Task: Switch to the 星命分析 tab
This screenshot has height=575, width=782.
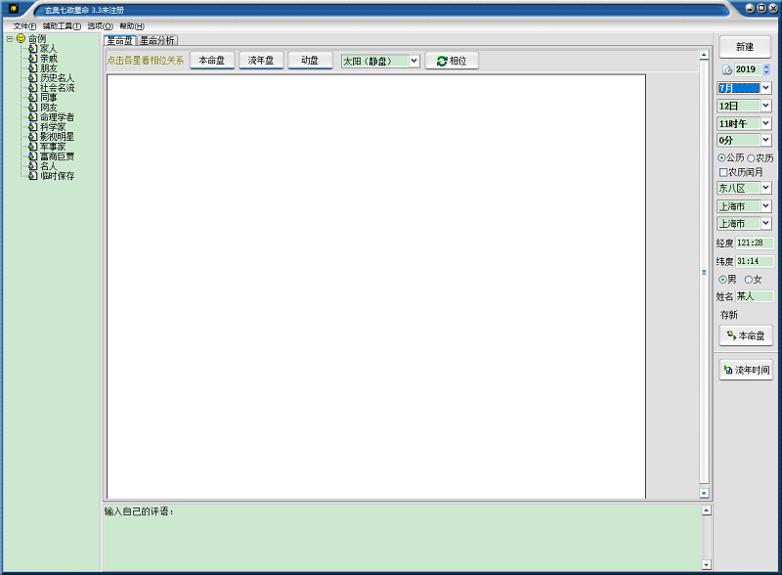Action: [x=157, y=41]
